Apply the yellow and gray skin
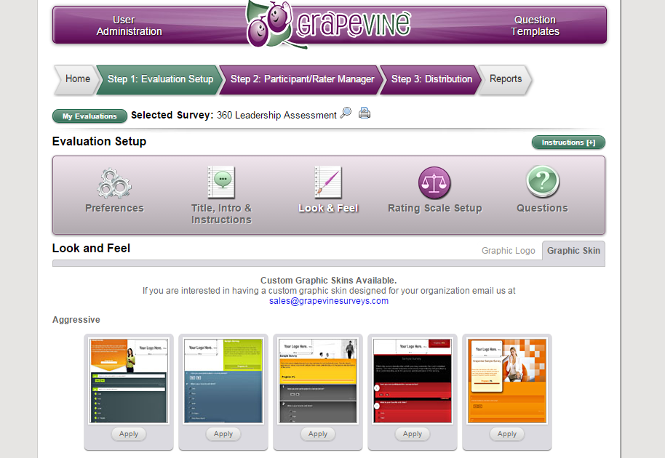 318,434
